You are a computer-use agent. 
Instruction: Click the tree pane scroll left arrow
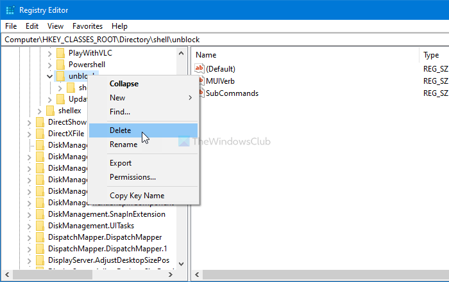(x=7, y=275)
